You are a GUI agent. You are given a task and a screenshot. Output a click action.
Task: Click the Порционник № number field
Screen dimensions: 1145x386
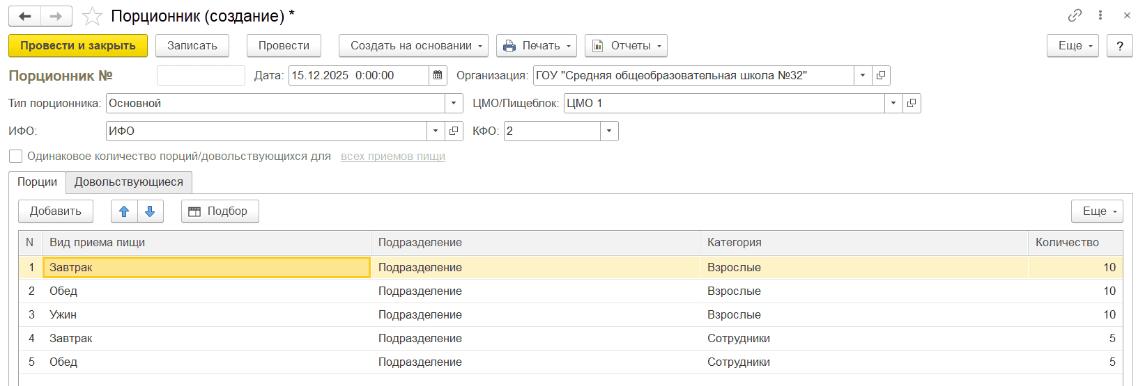[x=201, y=75]
